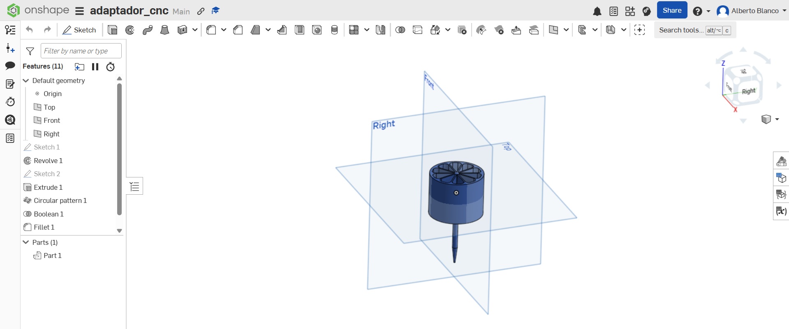Pause feature regeneration with the pause icon
Image resolution: width=789 pixels, height=329 pixels.
(95, 67)
